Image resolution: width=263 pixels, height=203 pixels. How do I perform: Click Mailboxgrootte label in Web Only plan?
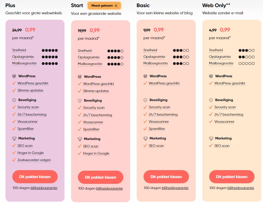tap(221, 63)
